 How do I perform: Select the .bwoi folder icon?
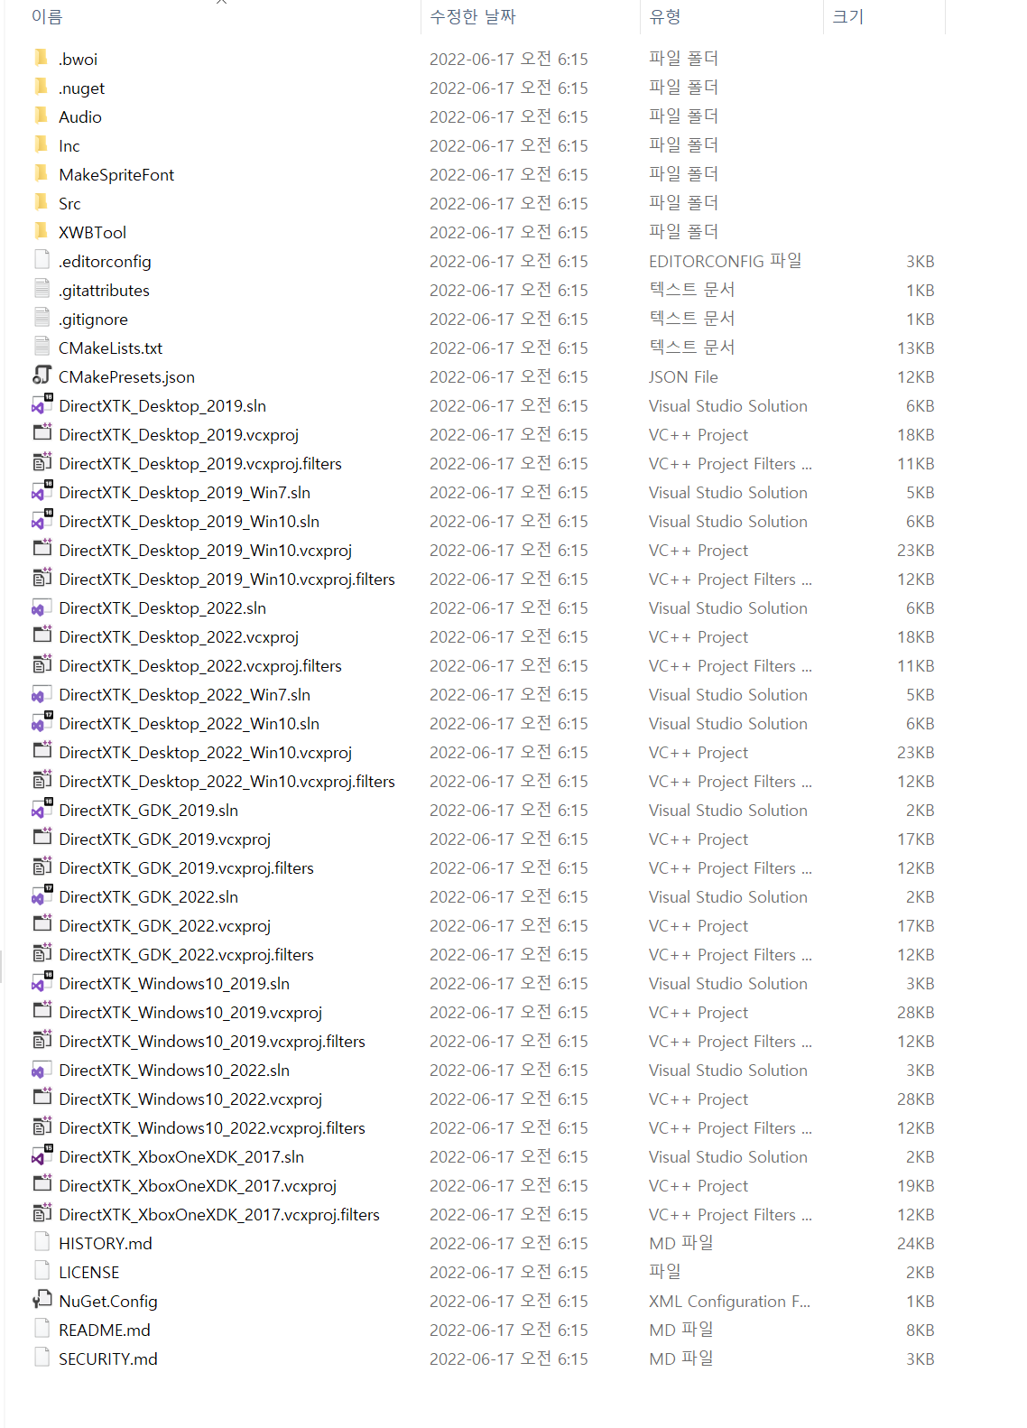[x=42, y=59]
